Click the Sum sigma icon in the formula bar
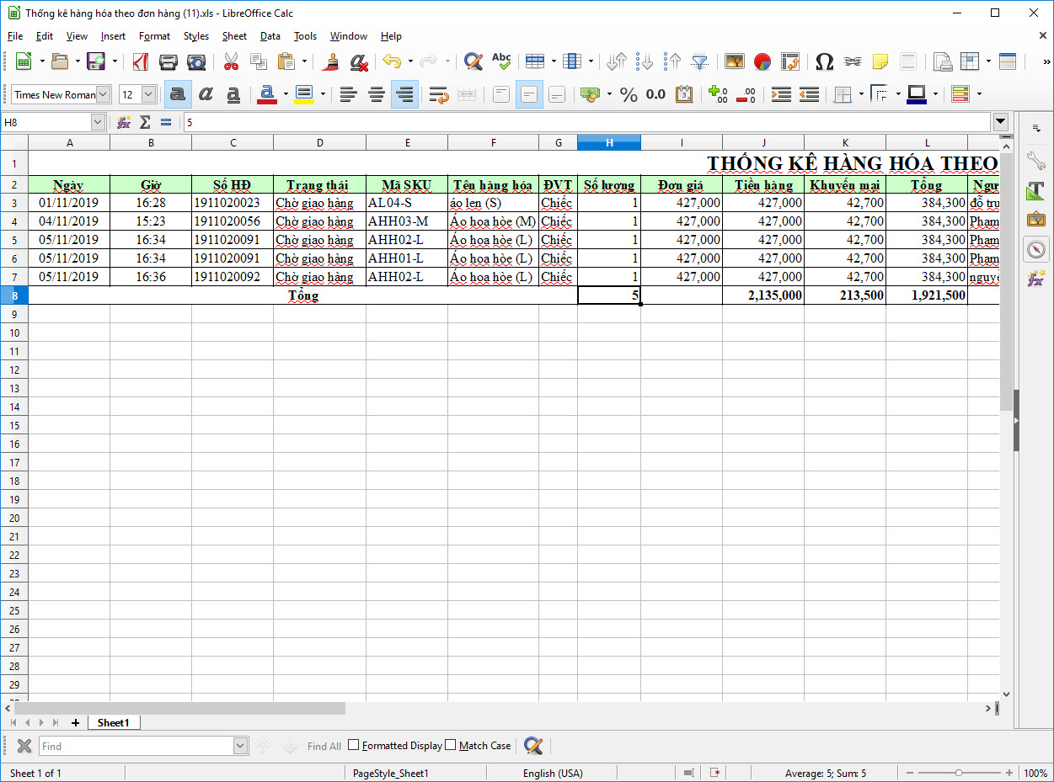 pos(145,122)
